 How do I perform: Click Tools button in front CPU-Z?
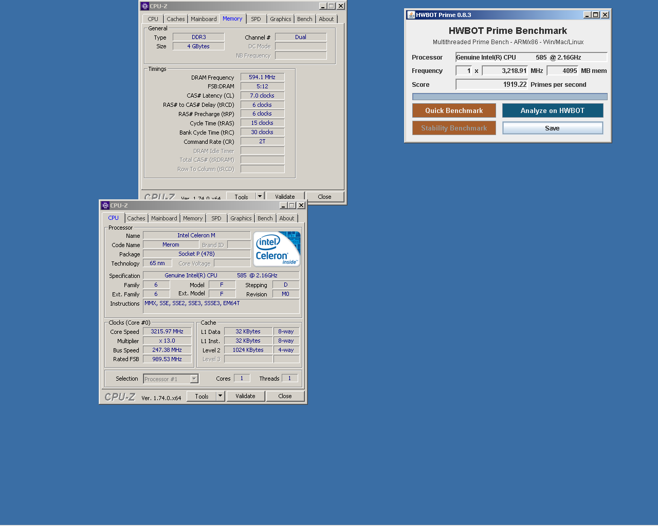click(202, 396)
